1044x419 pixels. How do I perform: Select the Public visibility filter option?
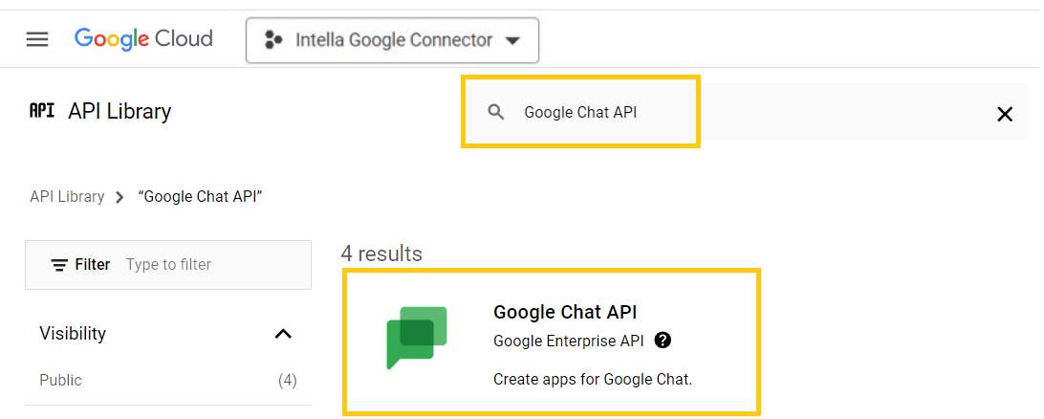coord(168,381)
